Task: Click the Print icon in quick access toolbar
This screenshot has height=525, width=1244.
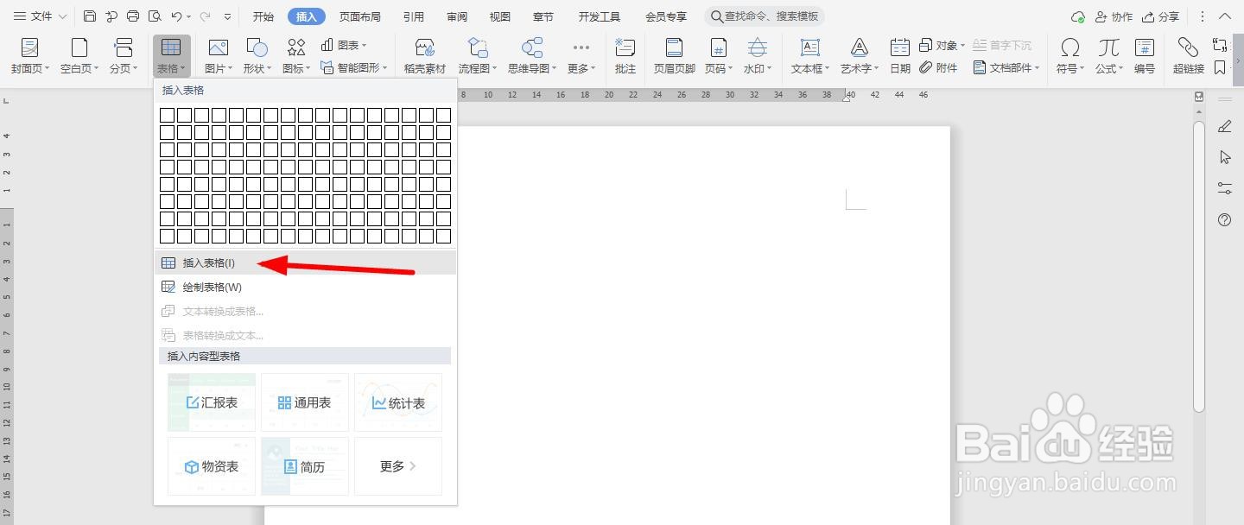Action: pos(133,16)
